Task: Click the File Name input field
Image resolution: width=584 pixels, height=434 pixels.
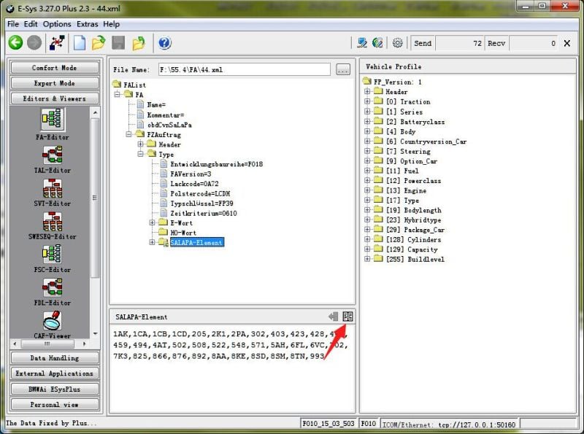Action: [244, 69]
